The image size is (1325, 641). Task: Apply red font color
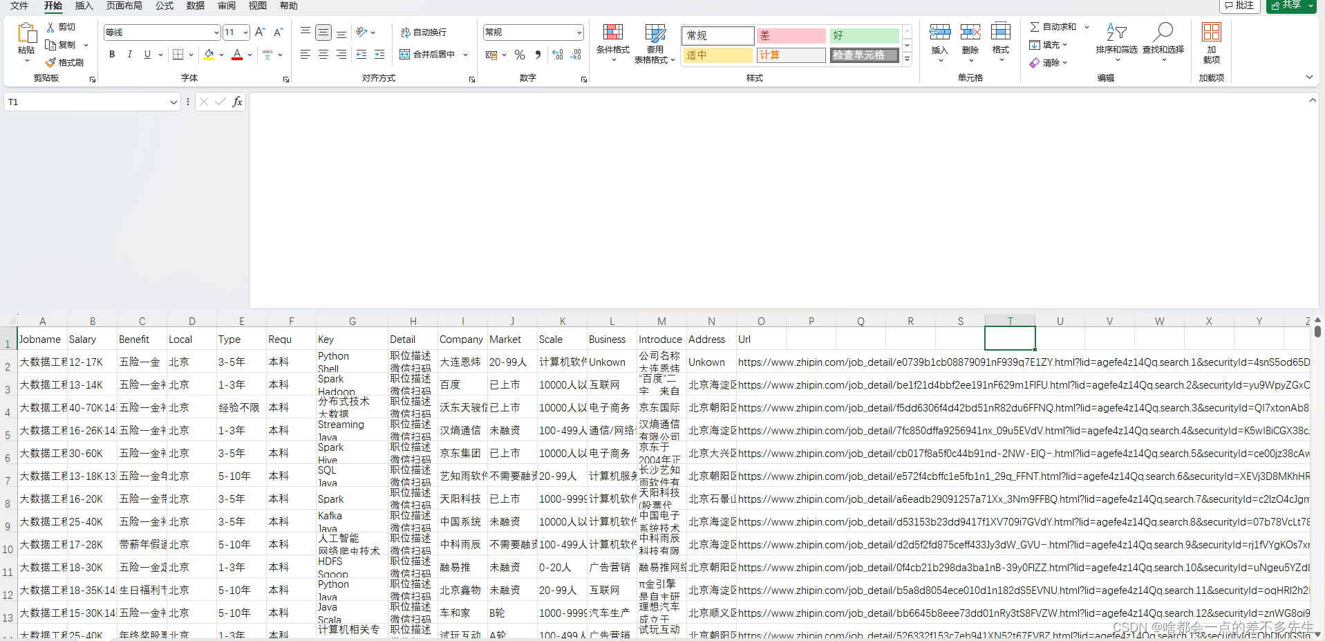(237, 55)
